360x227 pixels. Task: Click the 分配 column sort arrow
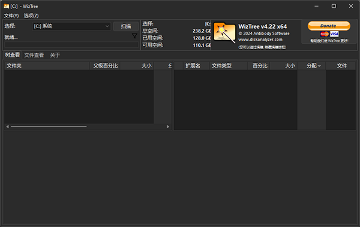pos(319,66)
